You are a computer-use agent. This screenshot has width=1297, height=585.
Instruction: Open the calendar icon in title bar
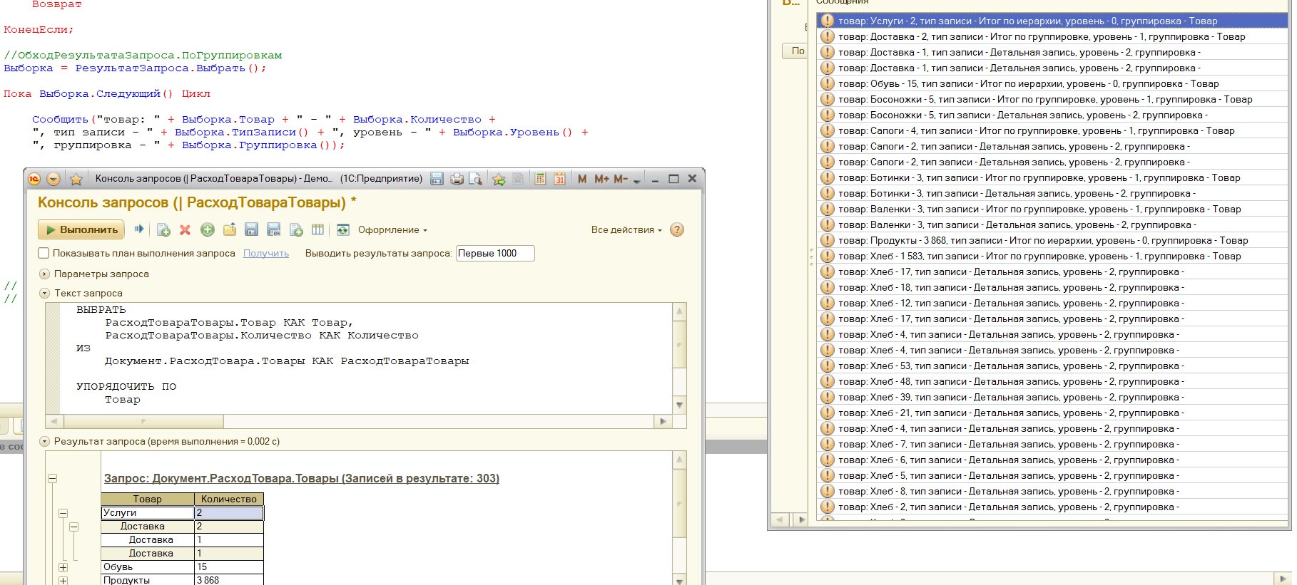click(559, 179)
